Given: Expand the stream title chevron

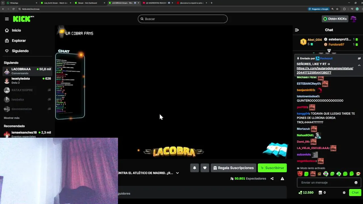Looking at the screenshot, I should tap(178, 173).
